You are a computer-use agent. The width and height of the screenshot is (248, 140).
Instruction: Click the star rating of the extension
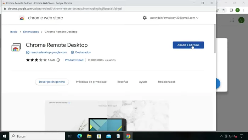36,60
